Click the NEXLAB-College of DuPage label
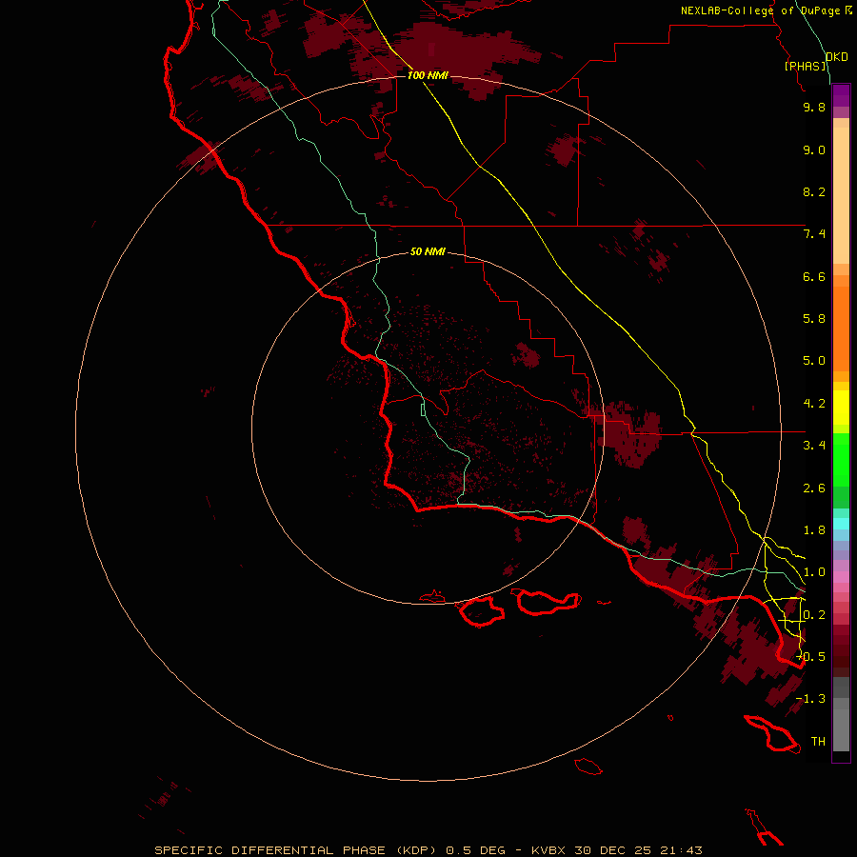 [x=760, y=10]
